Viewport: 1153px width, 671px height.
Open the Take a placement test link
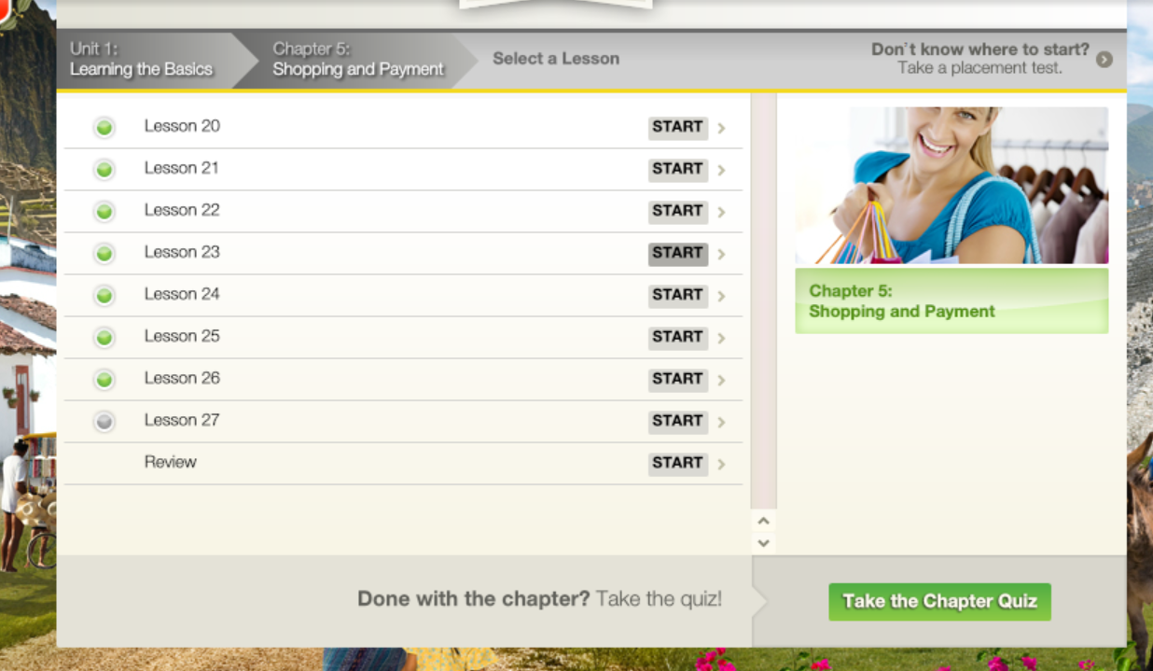979,68
